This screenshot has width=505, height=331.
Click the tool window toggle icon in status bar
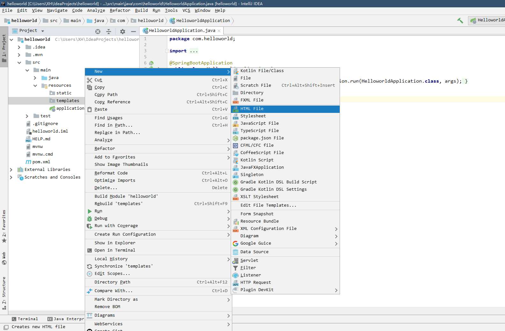point(6,327)
